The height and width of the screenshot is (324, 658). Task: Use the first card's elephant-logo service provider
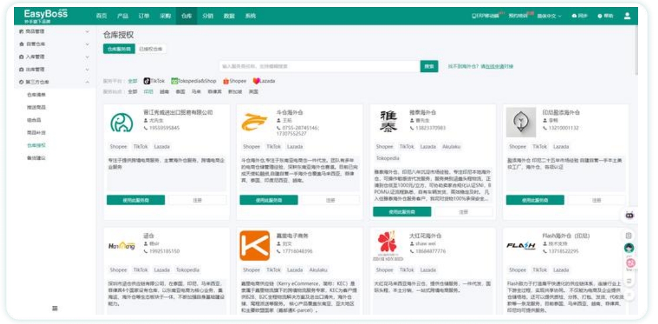pyautogui.click(x=136, y=200)
